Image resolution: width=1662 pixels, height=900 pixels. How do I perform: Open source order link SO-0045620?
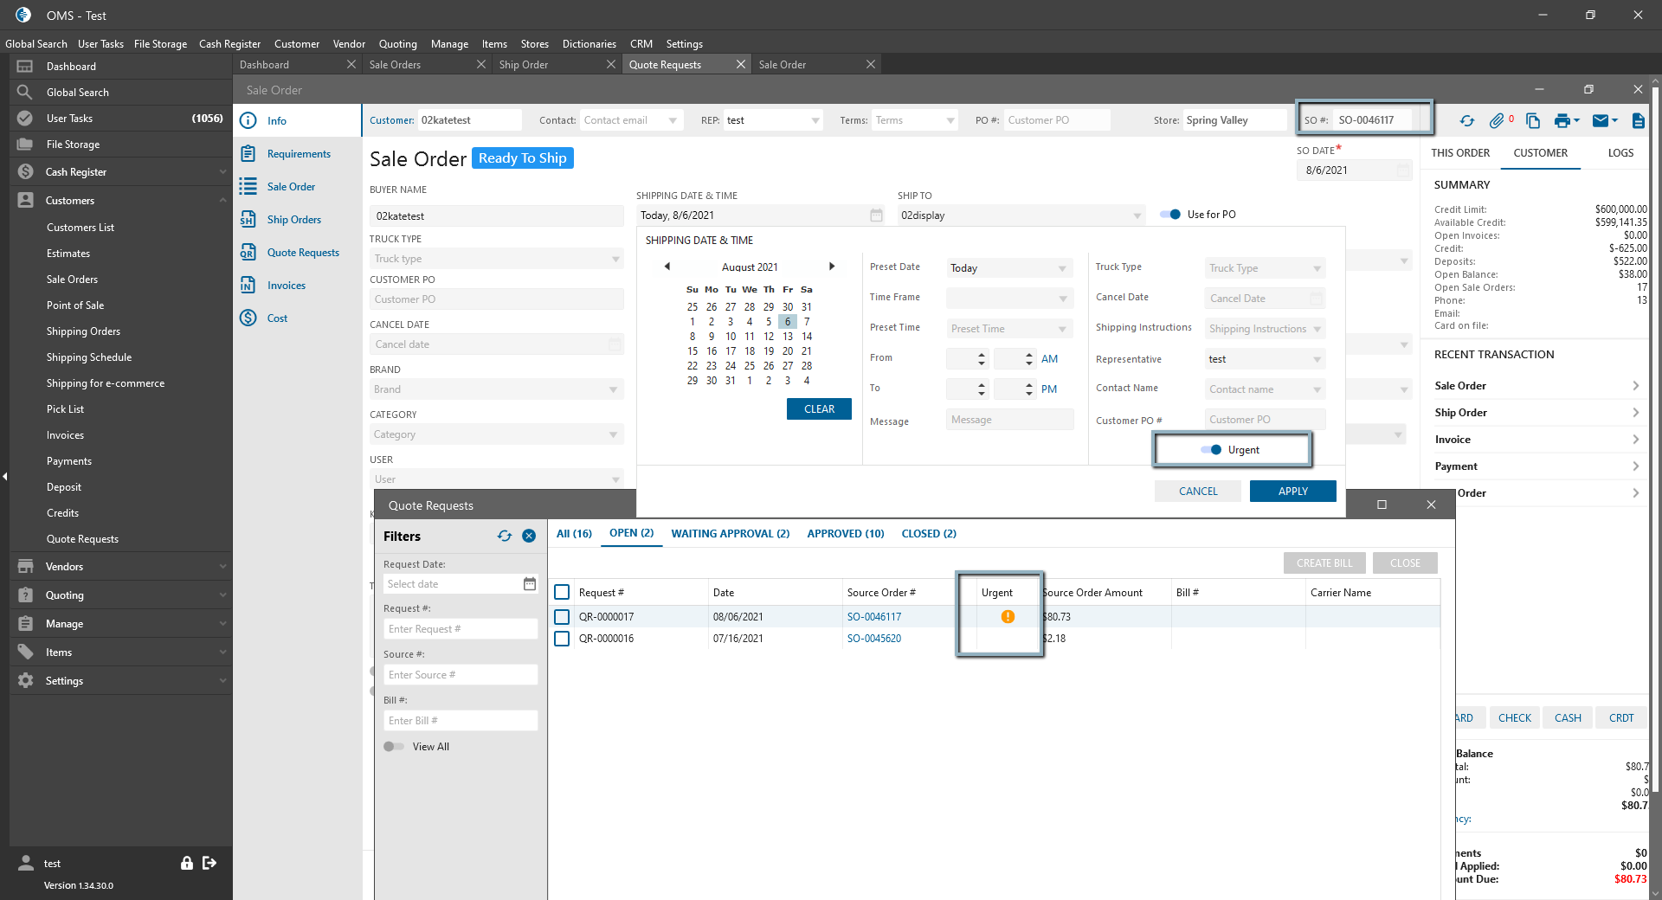click(x=873, y=639)
